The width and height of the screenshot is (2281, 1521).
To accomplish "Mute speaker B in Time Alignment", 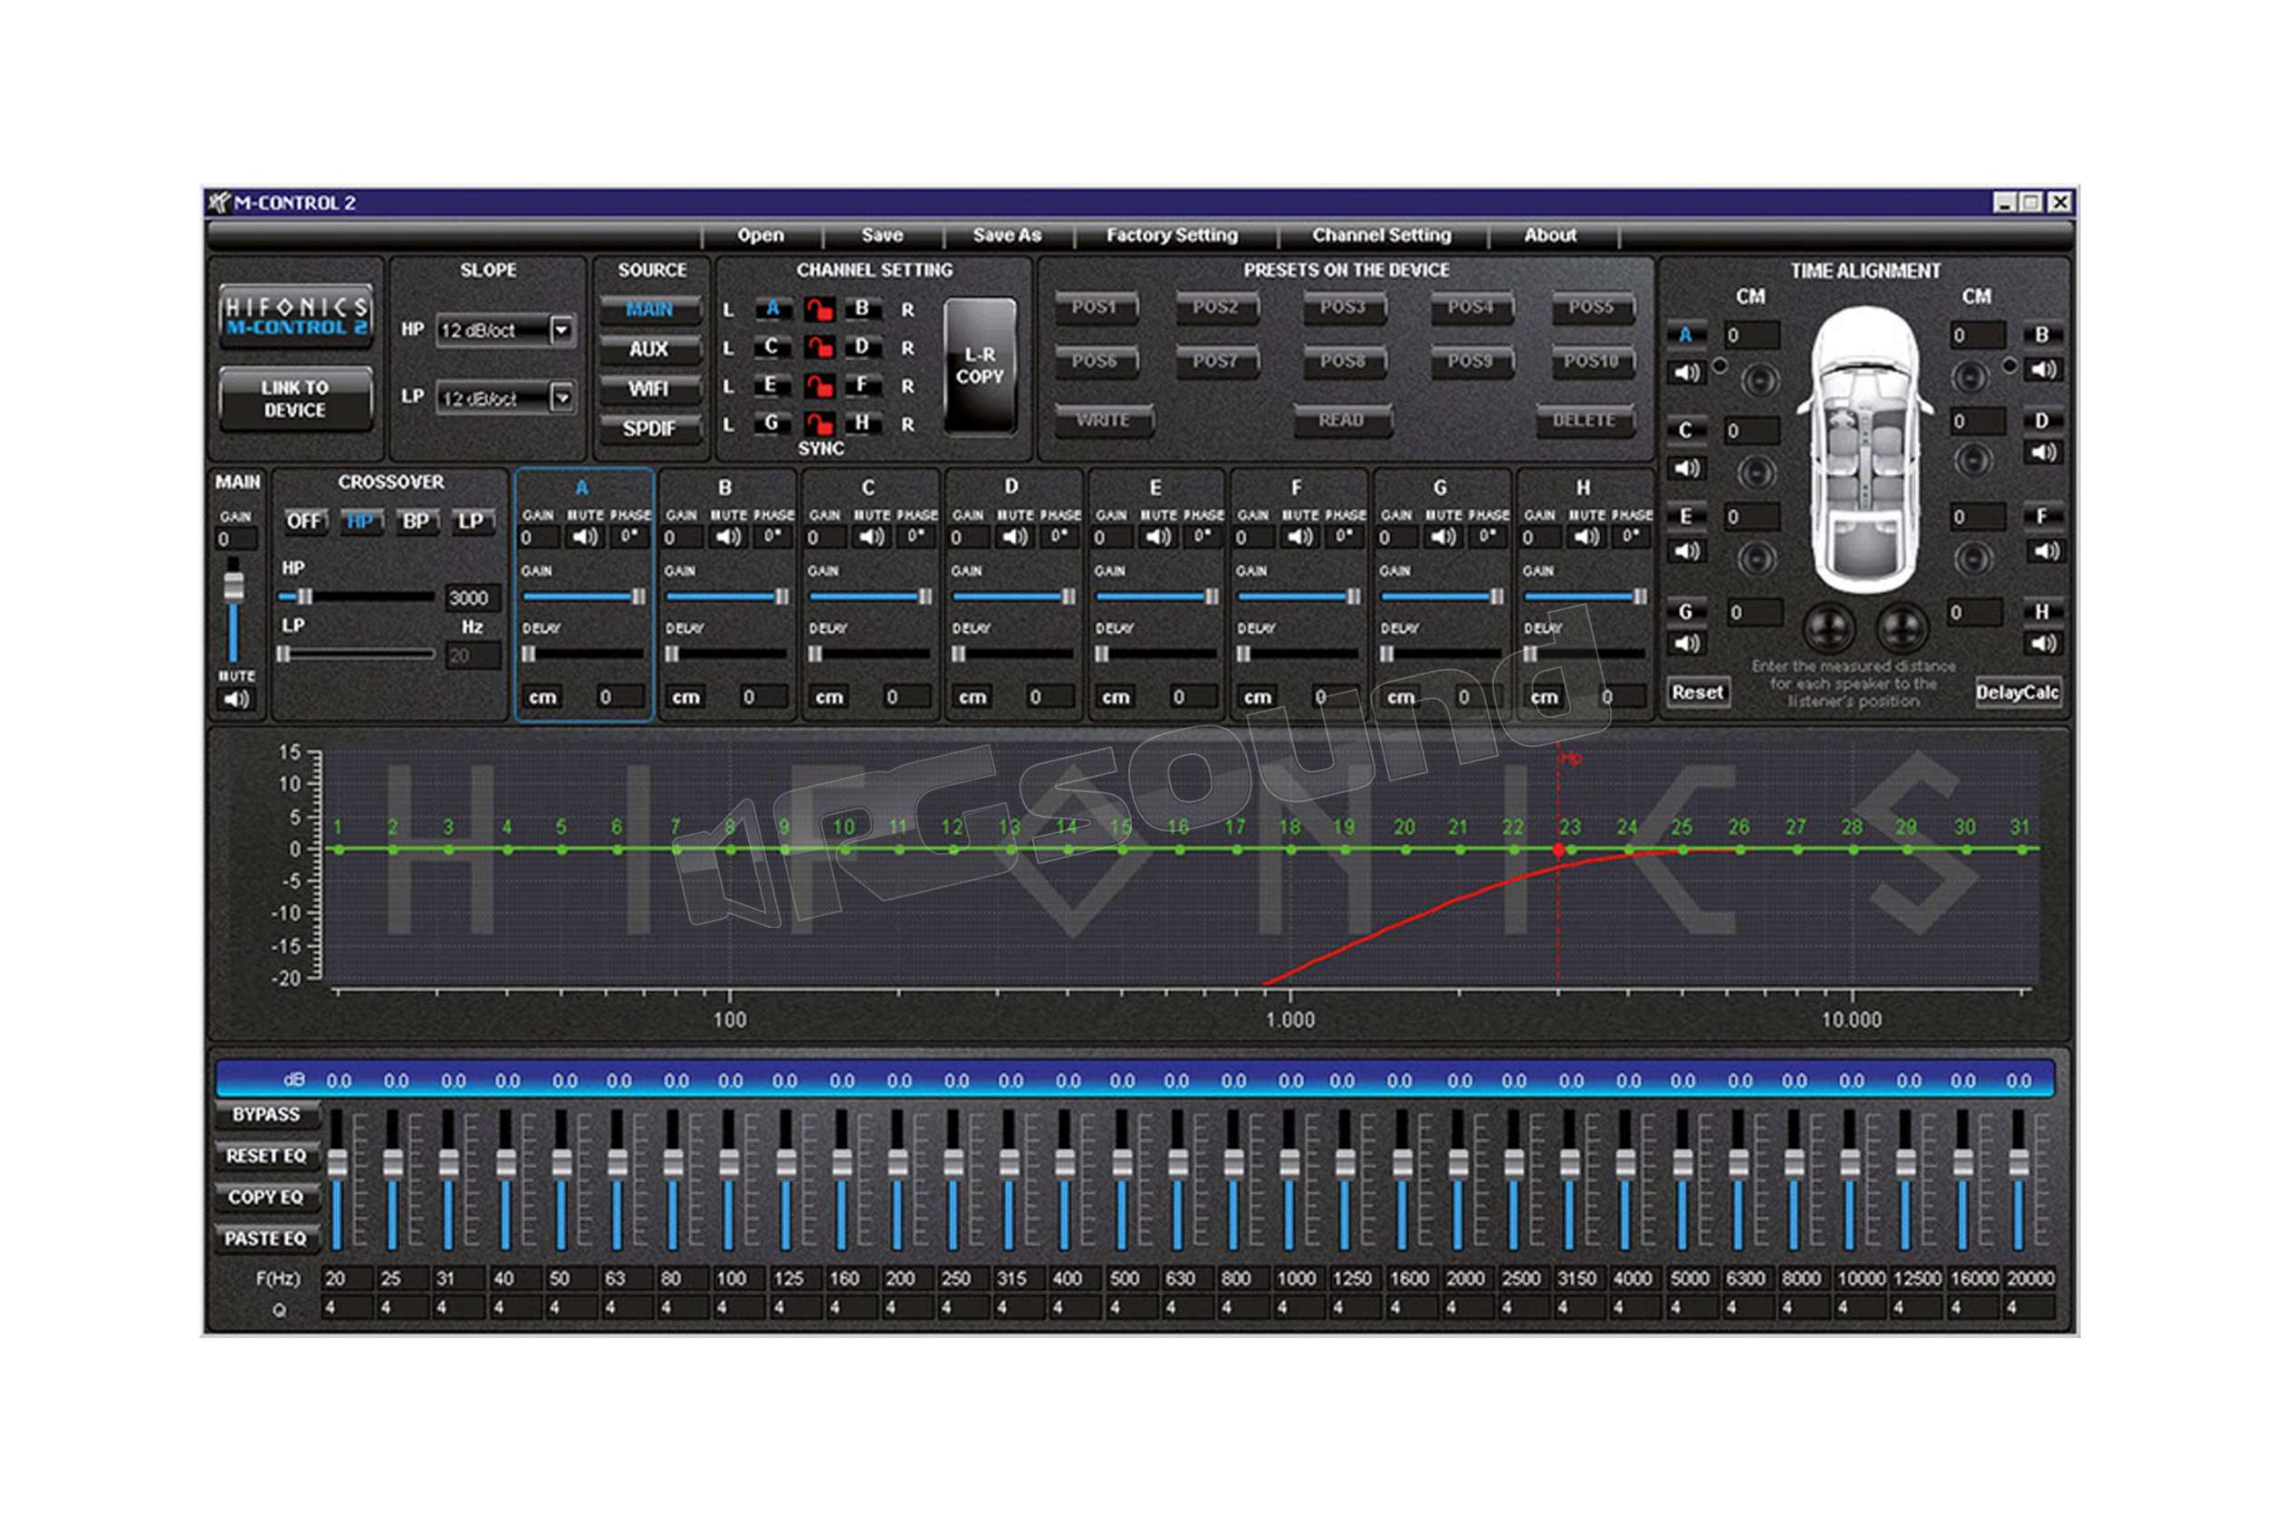I will (x=2042, y=369).
